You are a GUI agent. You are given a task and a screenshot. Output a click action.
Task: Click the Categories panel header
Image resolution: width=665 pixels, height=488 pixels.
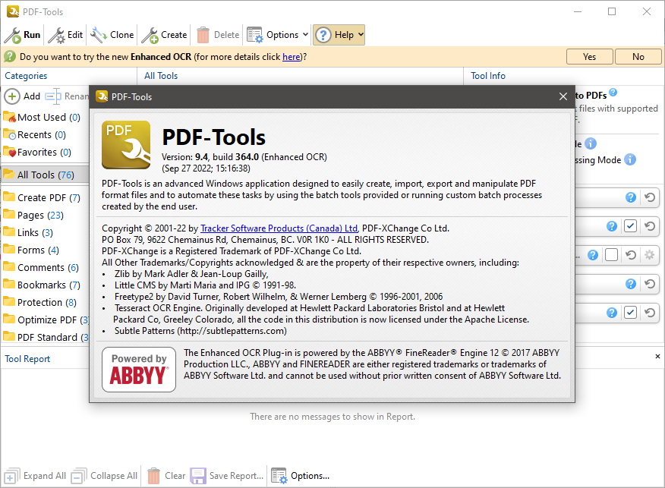coord(26,76)
